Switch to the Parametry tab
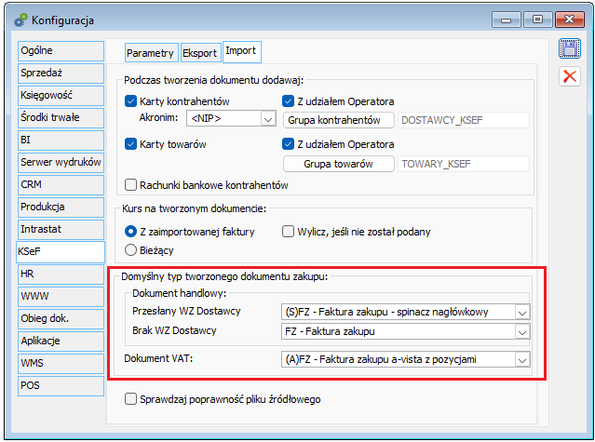The image size is (595, 442). (x=150, y=53)
